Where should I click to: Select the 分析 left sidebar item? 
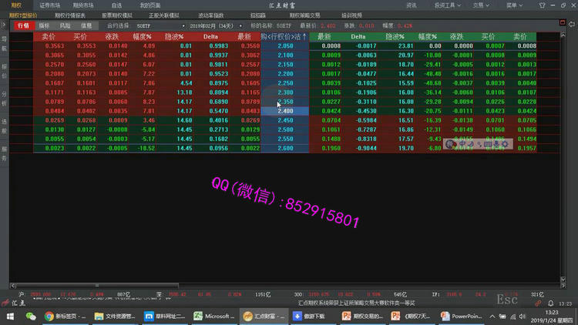(x=4, y=96)
